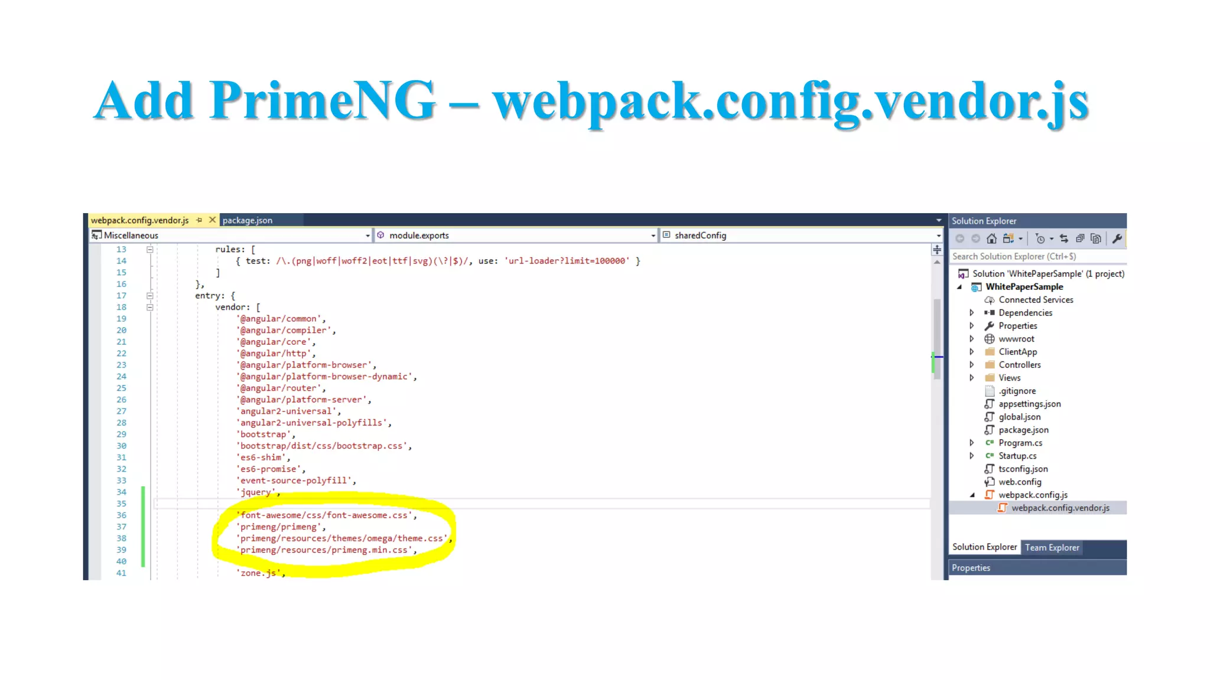This screenshot has width=1210, height=680.
Task: Click the ClientApp folder icon
Action: tap(990, 352)
